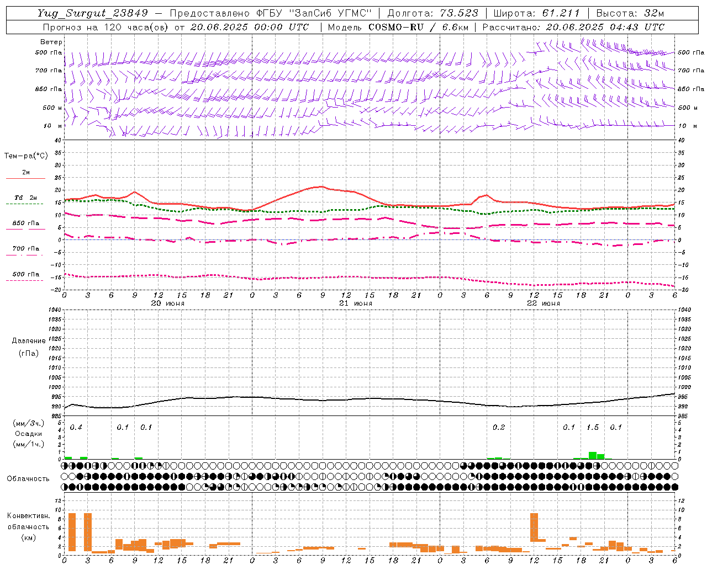The width and height of the screenshot is (707, 565).
Task: Click the Модель COSMO-RU / 6.6км label
Action: pyautogui.click(x=398, y=27)
